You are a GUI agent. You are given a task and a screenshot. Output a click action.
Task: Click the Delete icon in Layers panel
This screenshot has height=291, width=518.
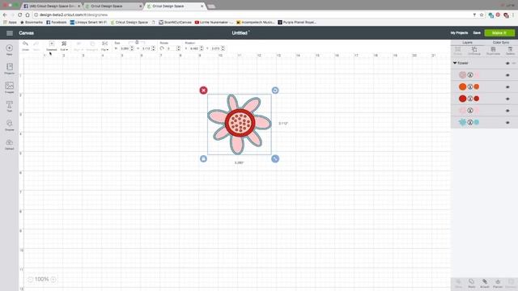pyautogui.click(x=511, y=51)
